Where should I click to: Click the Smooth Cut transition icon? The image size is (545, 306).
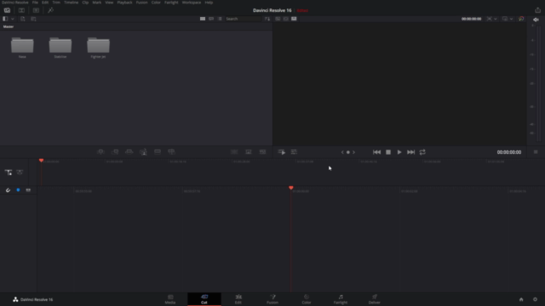point(262,152)
